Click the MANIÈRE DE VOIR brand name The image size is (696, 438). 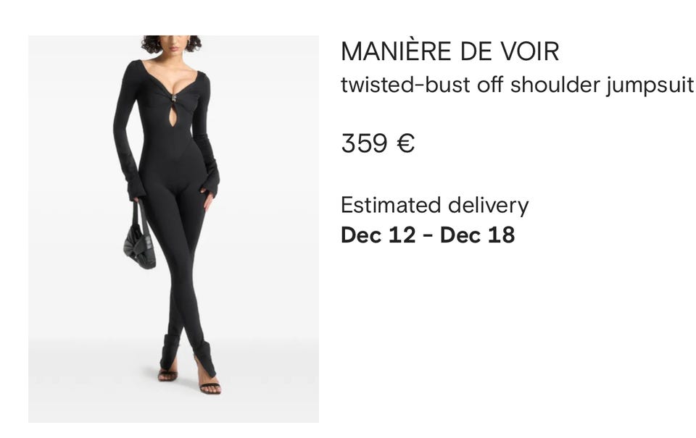[x=449, y=51]
